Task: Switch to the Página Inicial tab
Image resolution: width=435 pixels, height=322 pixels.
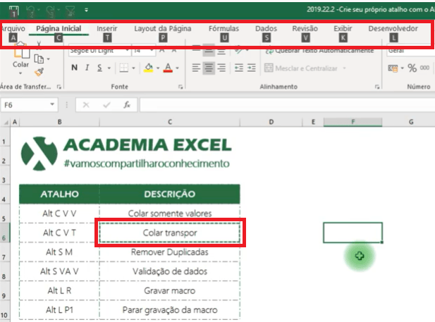Action: pos(59,29)
